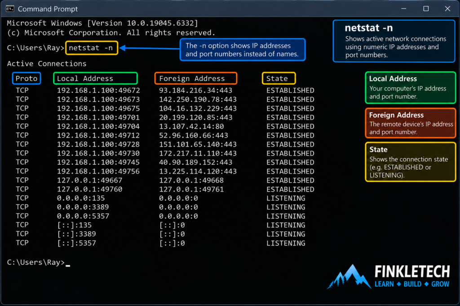Image resolution: width=460 pixels, height=306 pixels.
Task: Select foreign address 127.0.0.1:49761
Action: pyautogui.click(x=191, y=189)
